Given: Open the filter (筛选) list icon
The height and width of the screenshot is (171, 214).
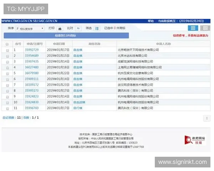Looking at the screenshot, I should pos(97,28).
